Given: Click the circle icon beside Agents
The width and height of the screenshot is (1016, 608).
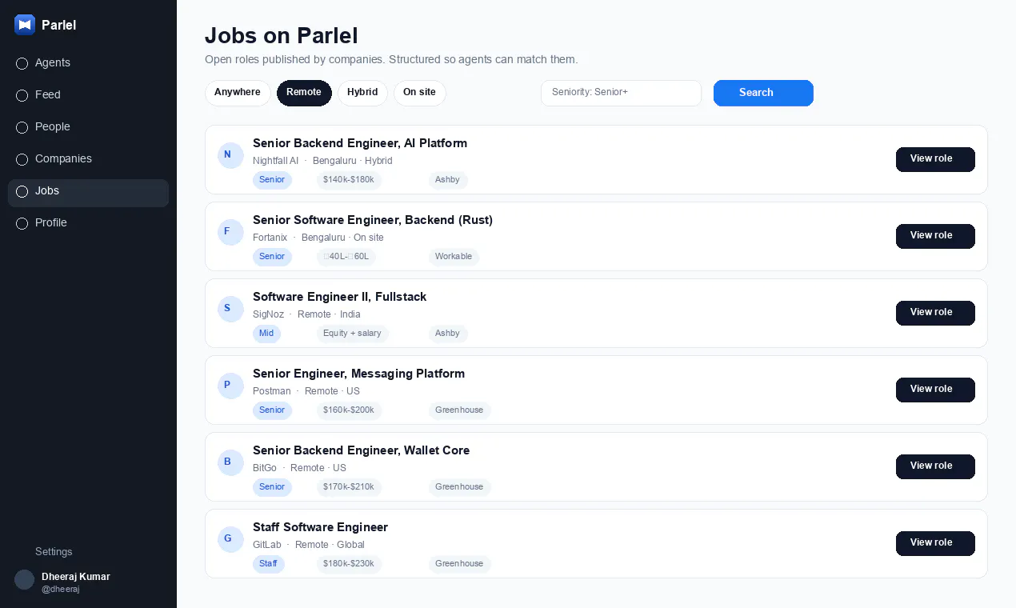Looking at the screenshot, I should tap(22, 63).
